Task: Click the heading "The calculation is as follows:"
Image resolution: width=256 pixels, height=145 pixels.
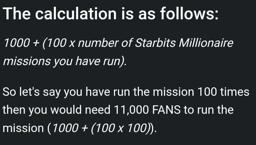Action: point(111,14)
